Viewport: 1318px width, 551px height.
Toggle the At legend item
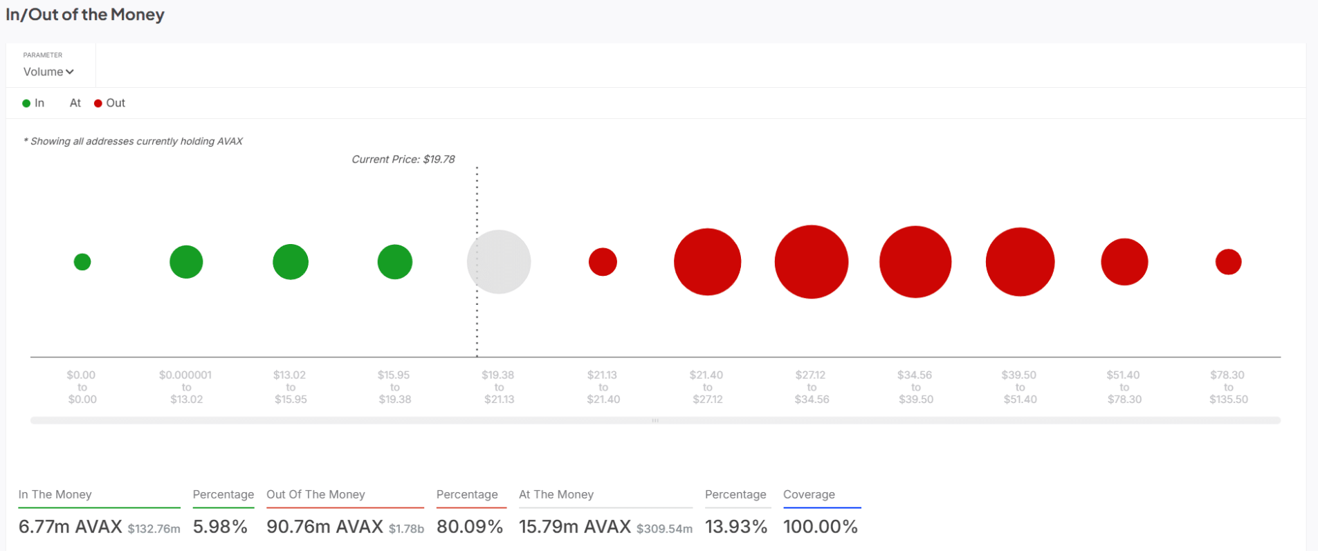pyautogui.click(x=75, y=103)
